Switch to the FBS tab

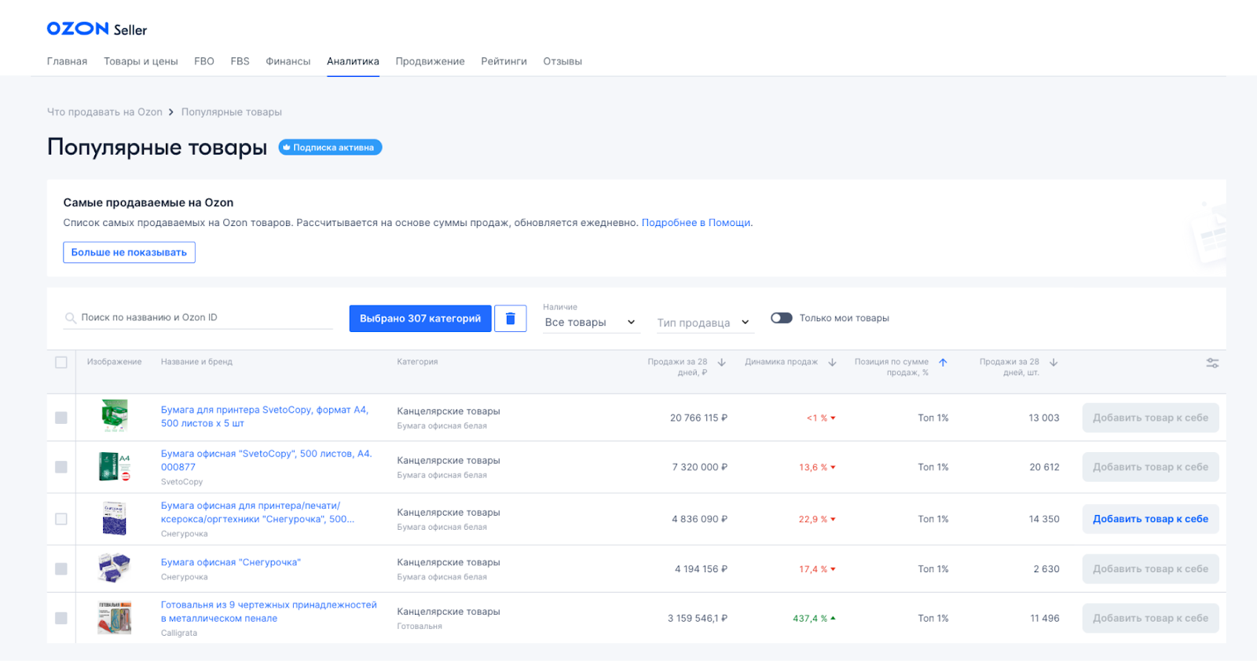coord(240,61)
